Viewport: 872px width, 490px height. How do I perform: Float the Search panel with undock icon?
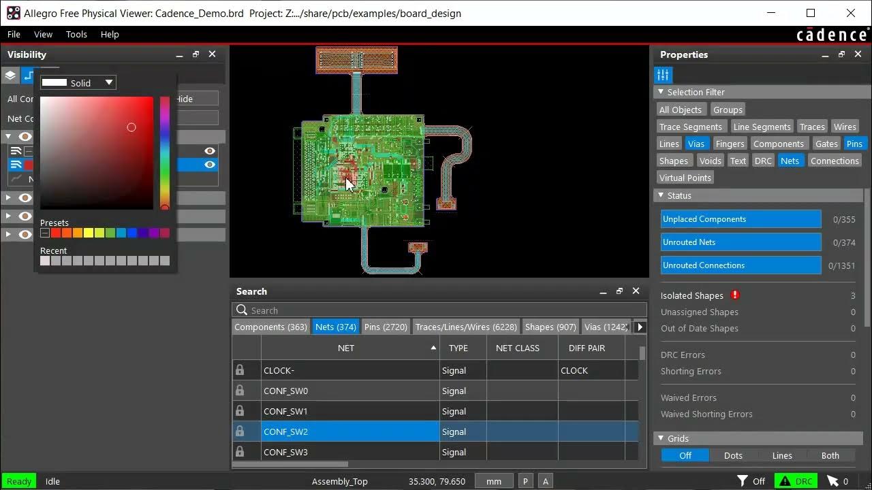[619, 291]
